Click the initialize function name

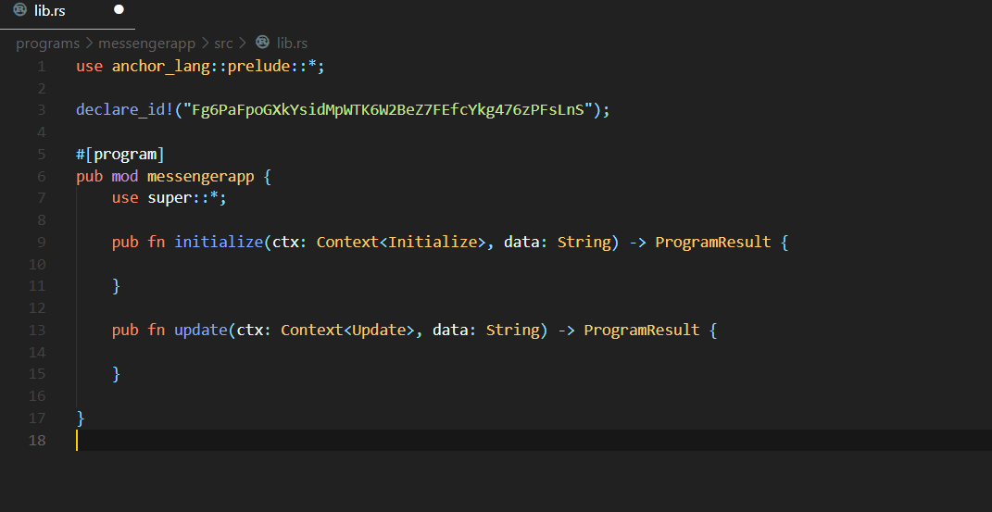tap(219, 242)
